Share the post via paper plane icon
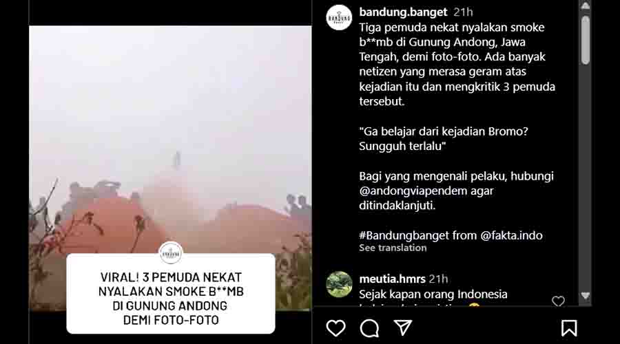The height and width of the screenshot is (344, 620). click(x=403, y=327)
